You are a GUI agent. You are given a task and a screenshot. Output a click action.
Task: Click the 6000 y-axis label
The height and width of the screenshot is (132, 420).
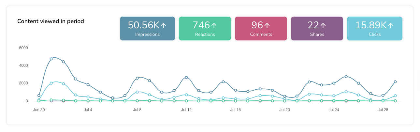click(24, 48)
